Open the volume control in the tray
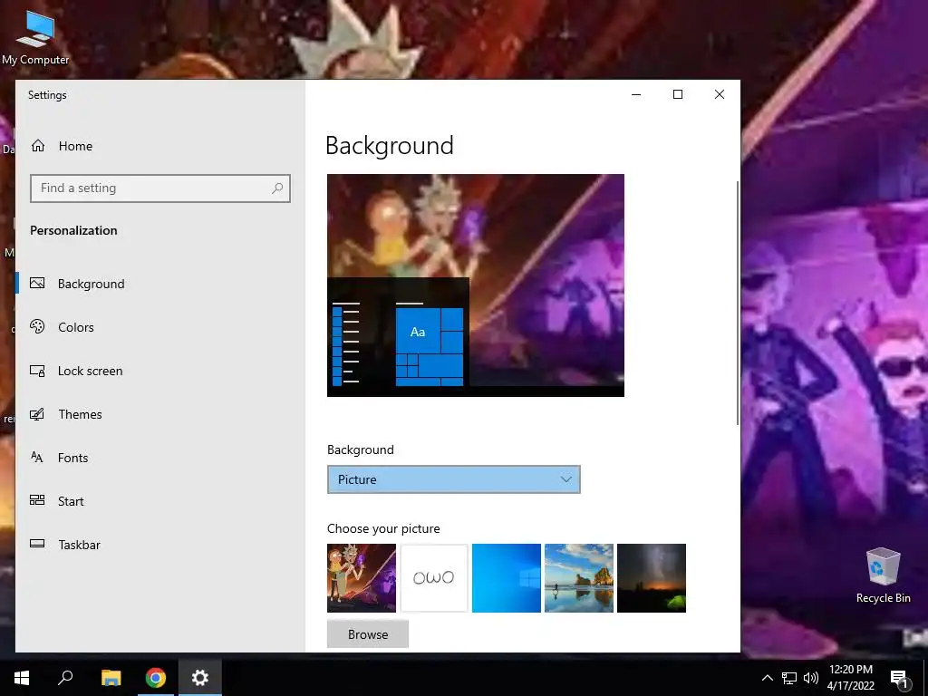The height and width of the screenshot is (696, 928). click(x=811, y=678)
